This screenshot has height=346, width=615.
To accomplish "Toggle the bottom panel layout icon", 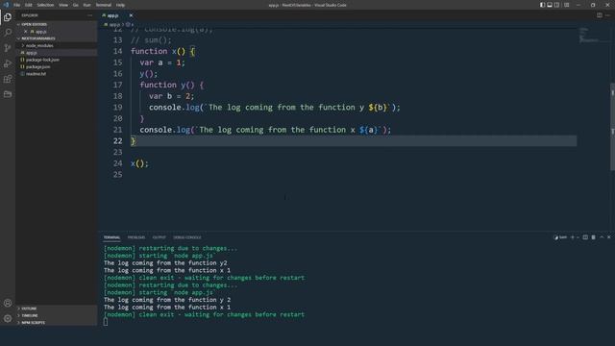I will coord(550,5).
